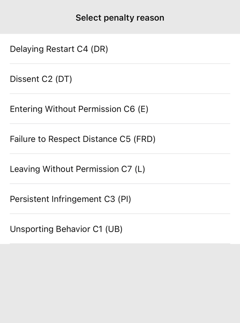The width and height of the screenshot is (240, 323).
Task: Pick Entering Without Permission C6 (E)
Action: 120,109
